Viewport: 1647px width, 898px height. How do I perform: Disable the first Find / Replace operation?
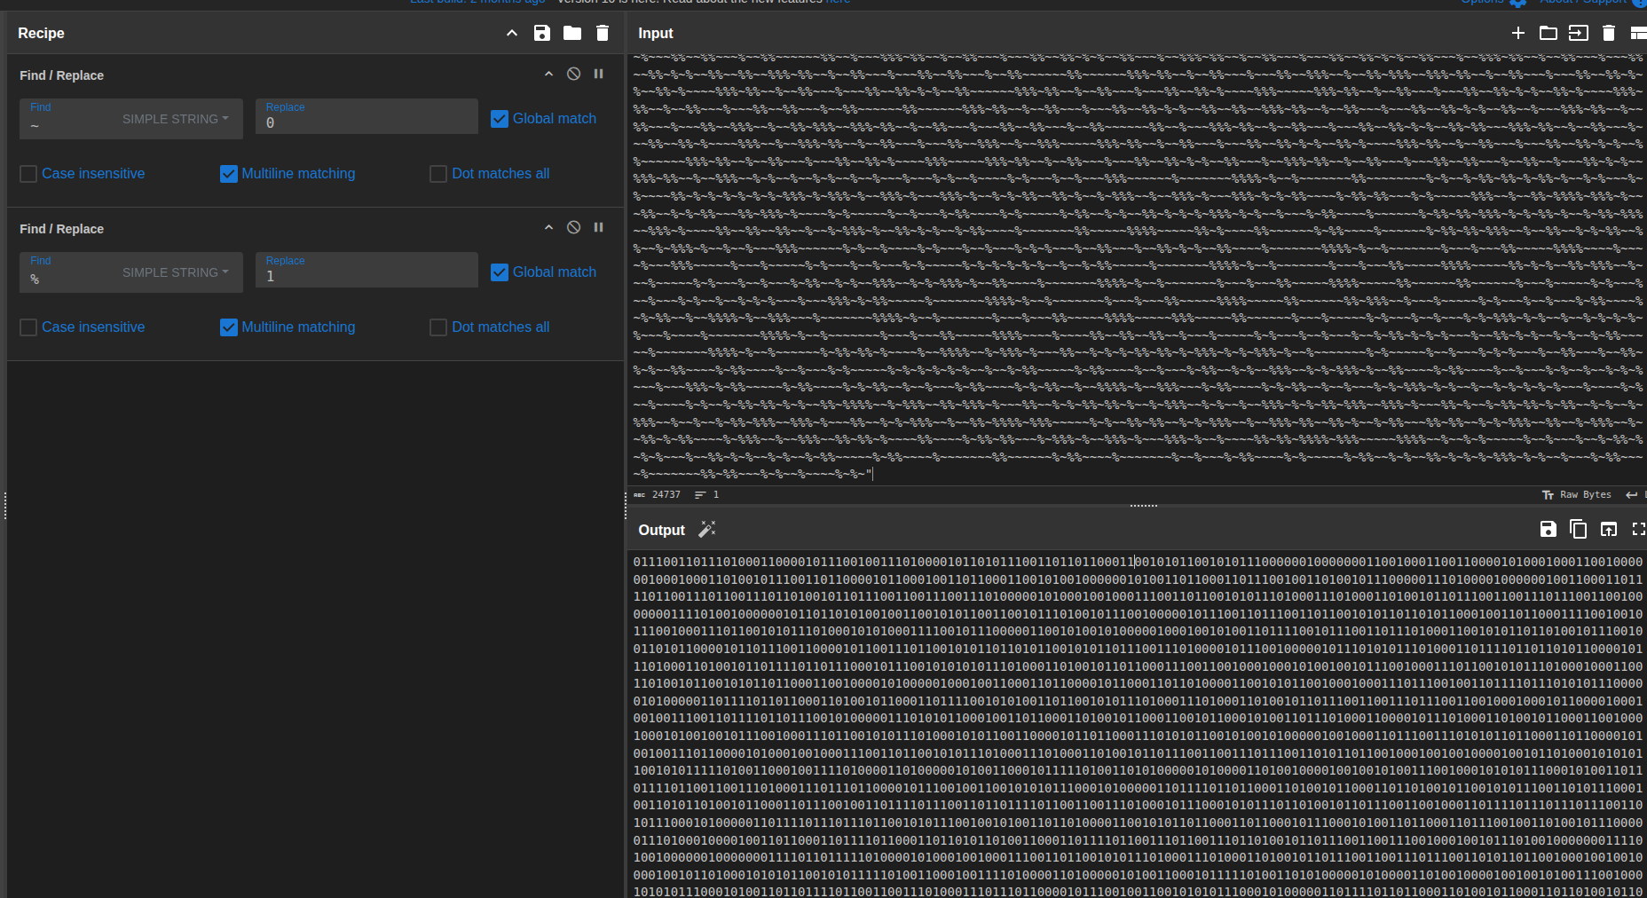click(574, 74)
